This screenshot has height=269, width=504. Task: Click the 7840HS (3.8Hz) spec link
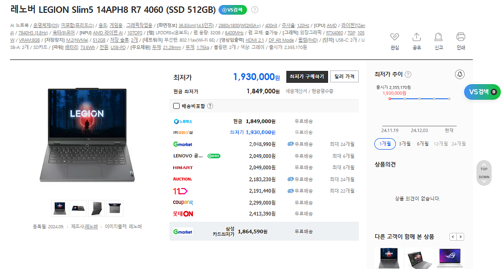(33, 33)
